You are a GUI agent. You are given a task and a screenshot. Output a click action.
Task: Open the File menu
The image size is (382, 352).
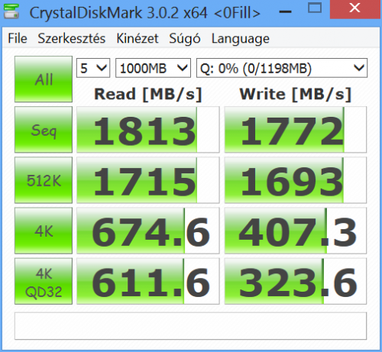[x=18, y=39]
